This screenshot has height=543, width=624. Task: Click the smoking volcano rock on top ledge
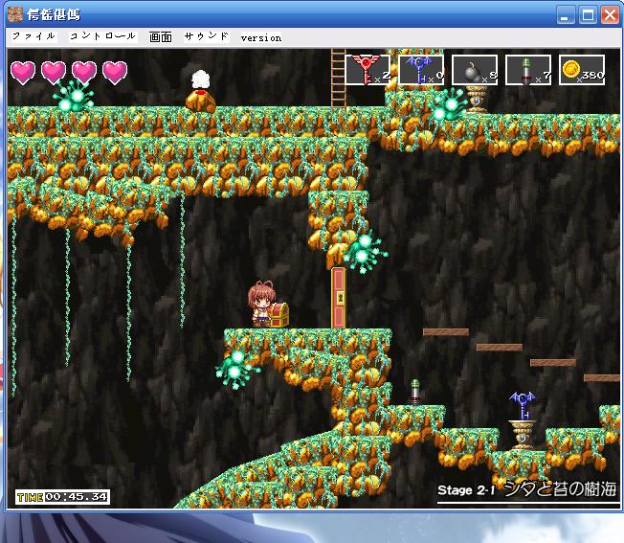pos(201,92)
